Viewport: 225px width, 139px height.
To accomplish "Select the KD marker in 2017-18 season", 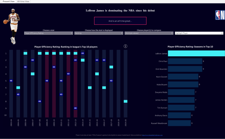I will click(x=111, y=81).
